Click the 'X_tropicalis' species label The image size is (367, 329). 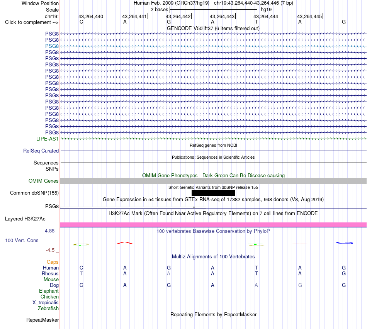pos(46,303)
